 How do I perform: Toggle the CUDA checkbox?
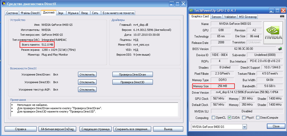coord(230,118)
